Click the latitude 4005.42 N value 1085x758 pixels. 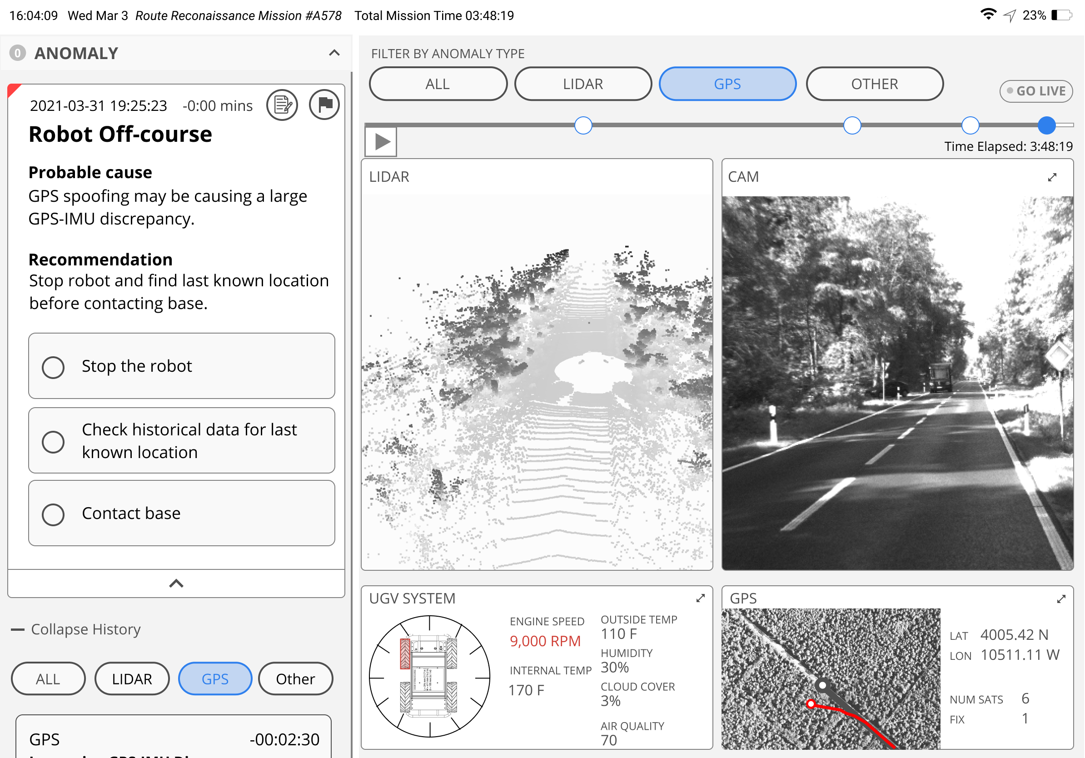[x=1014, y=635]
